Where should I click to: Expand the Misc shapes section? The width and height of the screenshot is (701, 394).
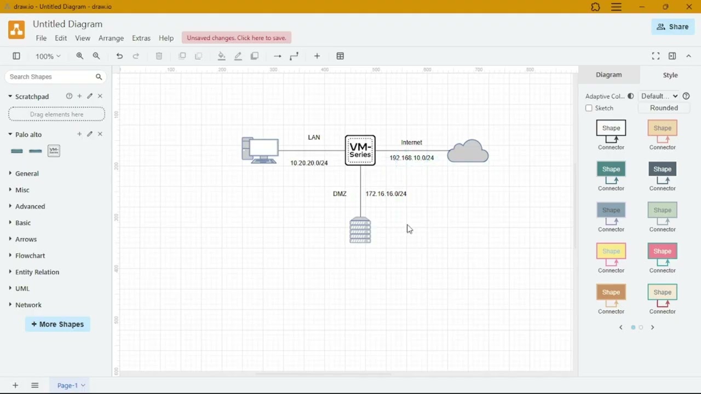[x=22, y=190]
